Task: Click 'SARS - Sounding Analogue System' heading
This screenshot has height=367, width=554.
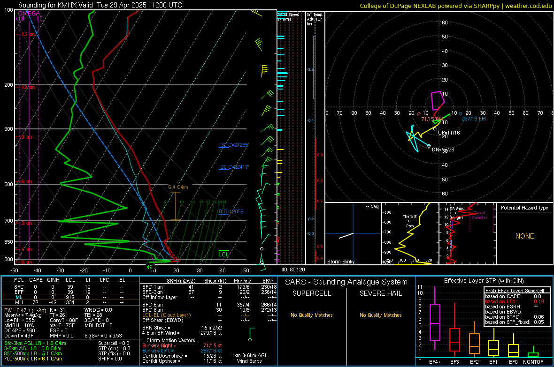Action: (x=346, y=282)
